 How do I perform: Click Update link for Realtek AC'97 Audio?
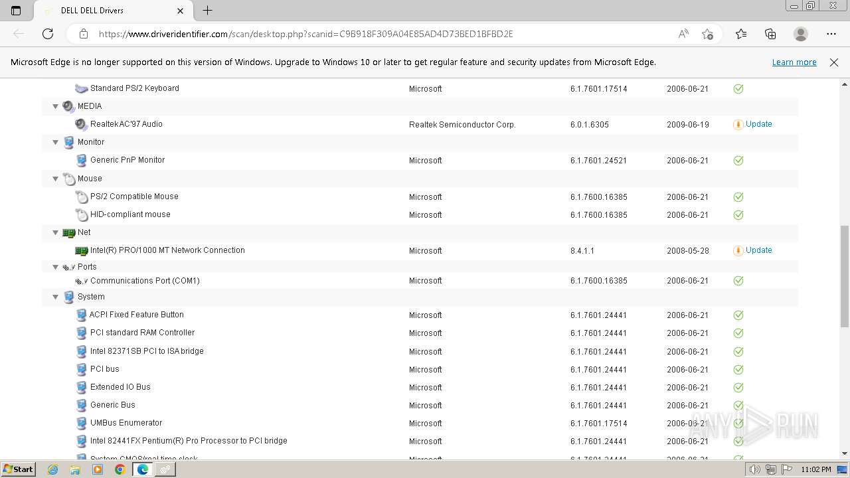[758, 124]
